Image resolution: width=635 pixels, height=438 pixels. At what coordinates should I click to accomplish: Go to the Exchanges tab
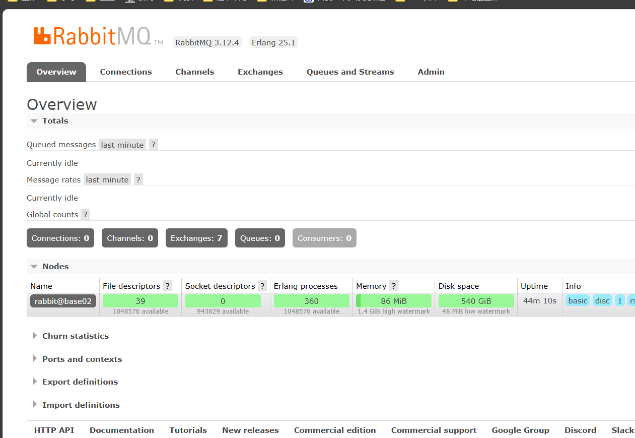260,72
